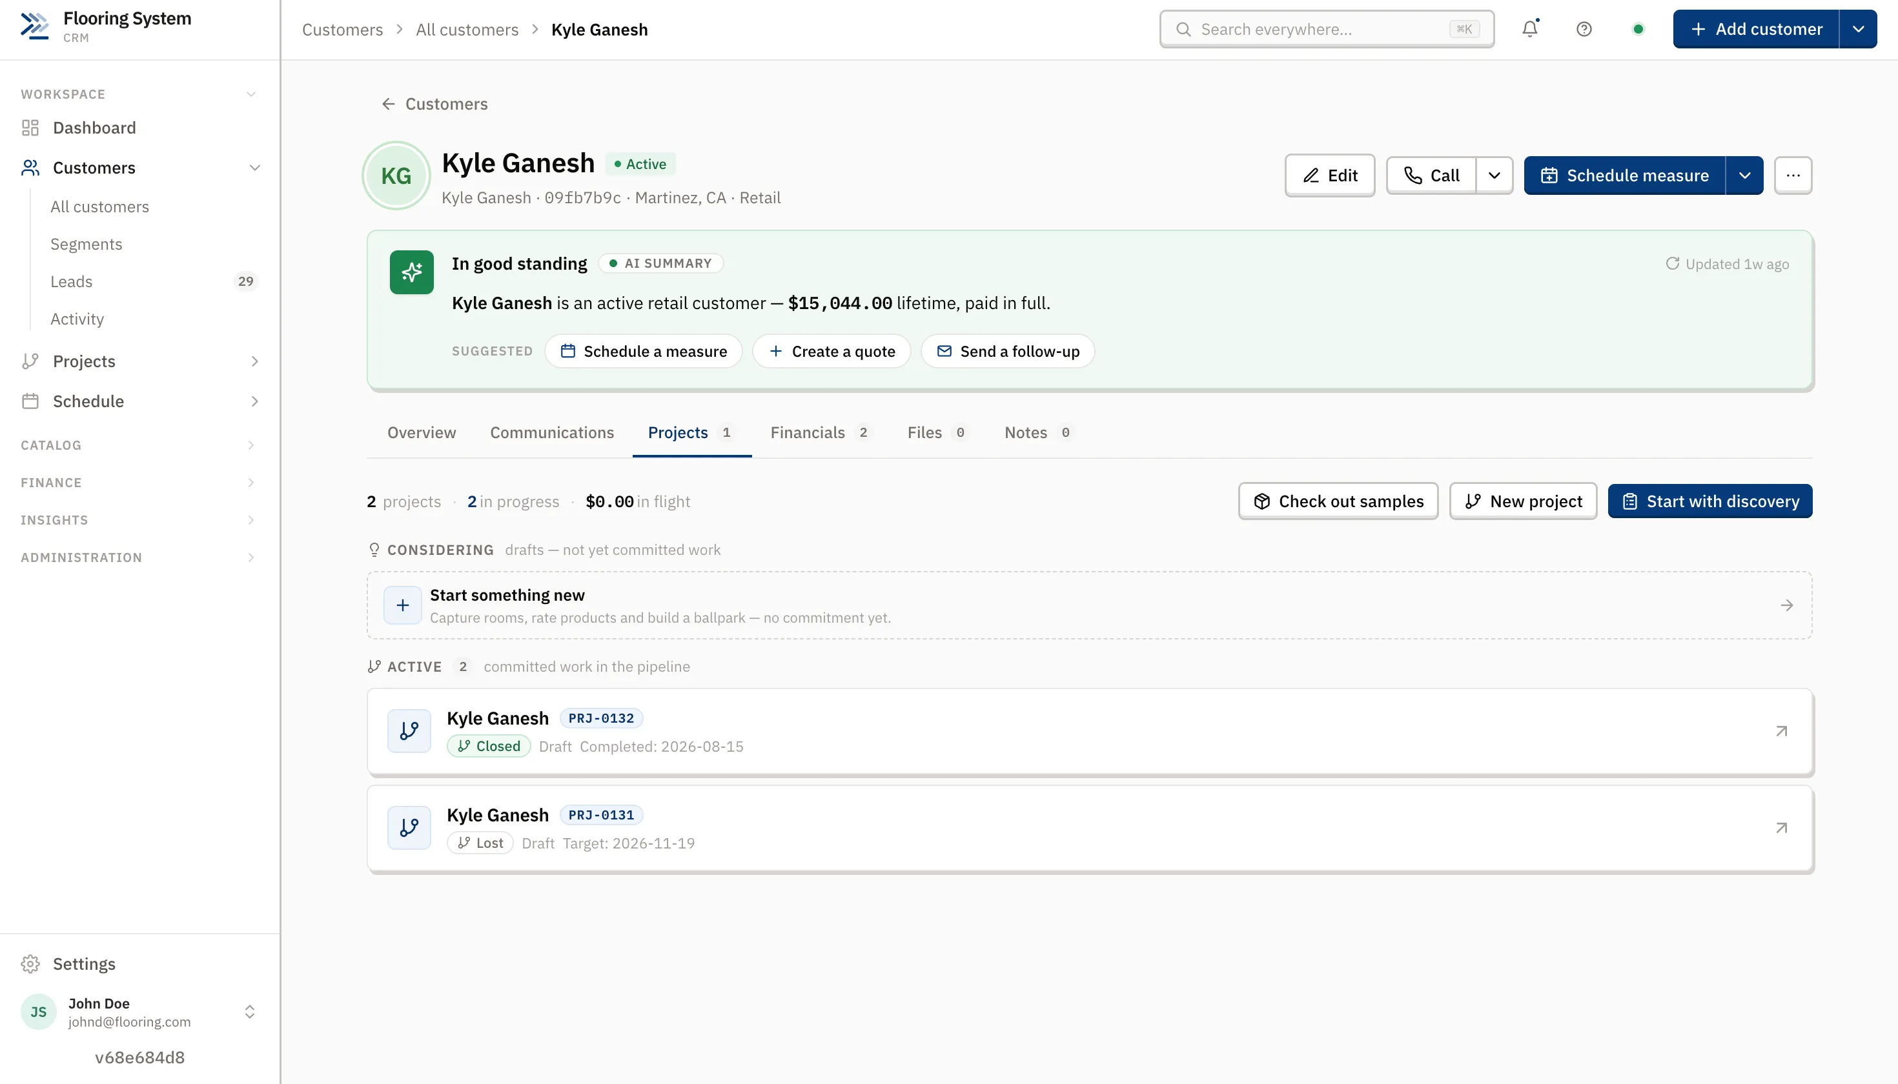The image size is (1898, 1084).
Task: Expand the Projects sidebar chevron
Action: point(255,361)
